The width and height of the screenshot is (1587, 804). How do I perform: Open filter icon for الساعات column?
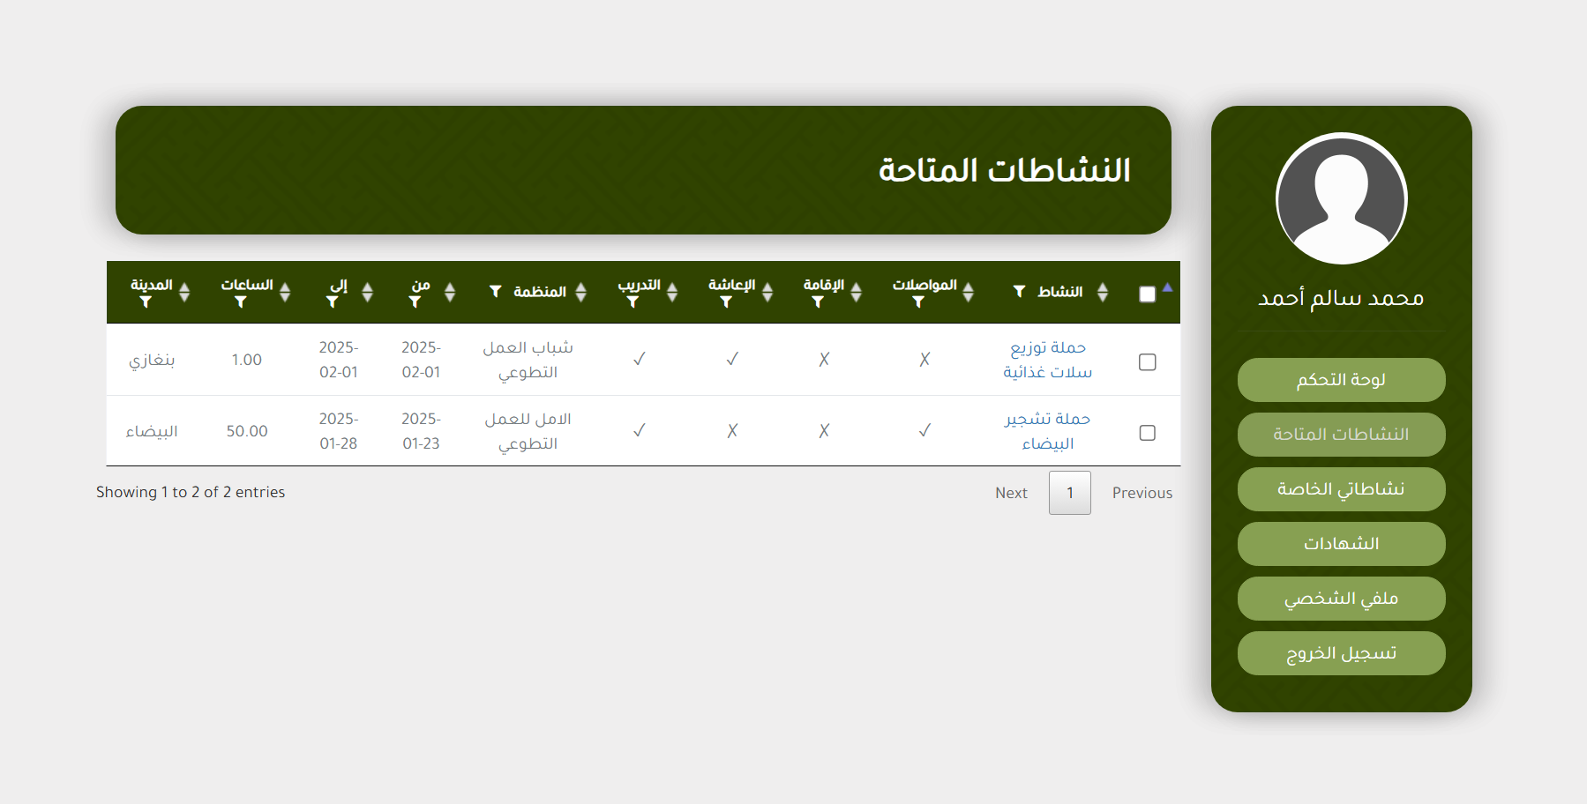[241, 302]
